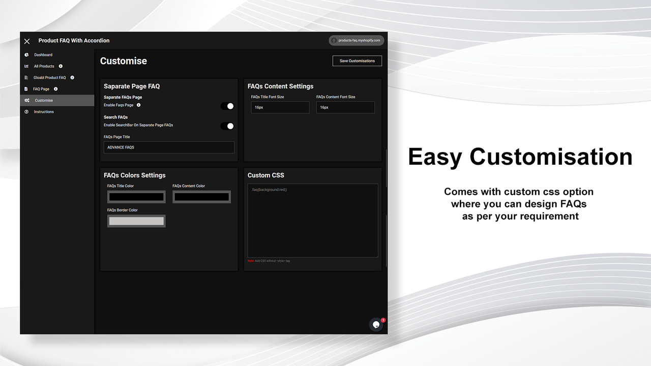Select the Dashboard pie-chart icon

(x=26, y=54)
